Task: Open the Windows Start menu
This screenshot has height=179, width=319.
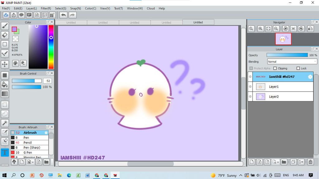Action: (x=4, y=175)
